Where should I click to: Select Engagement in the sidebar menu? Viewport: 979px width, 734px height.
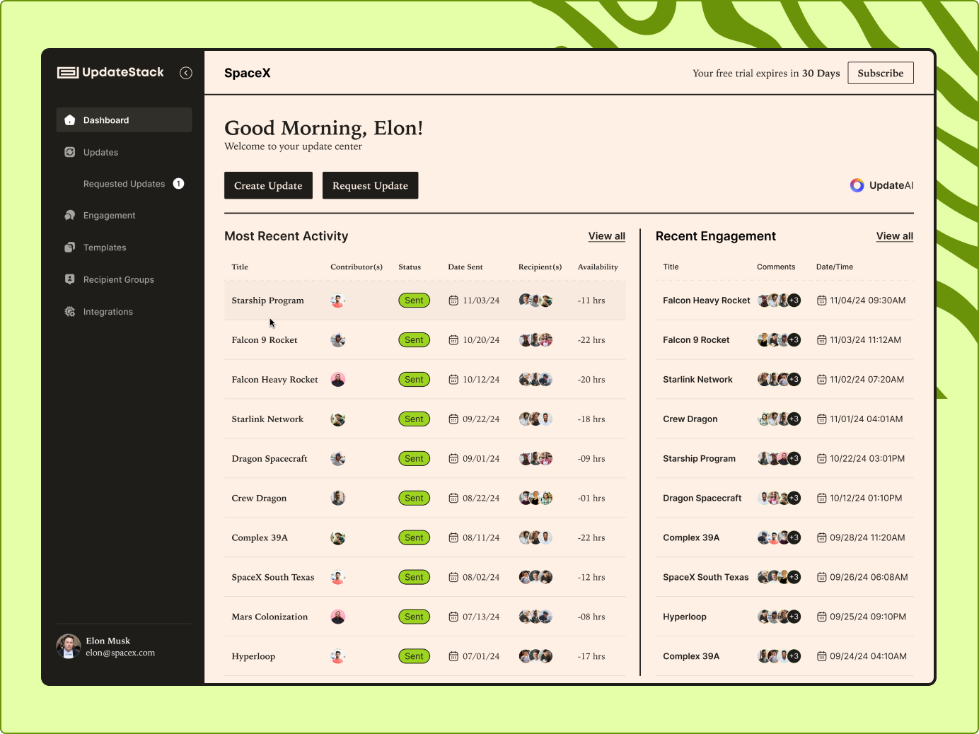109,216
